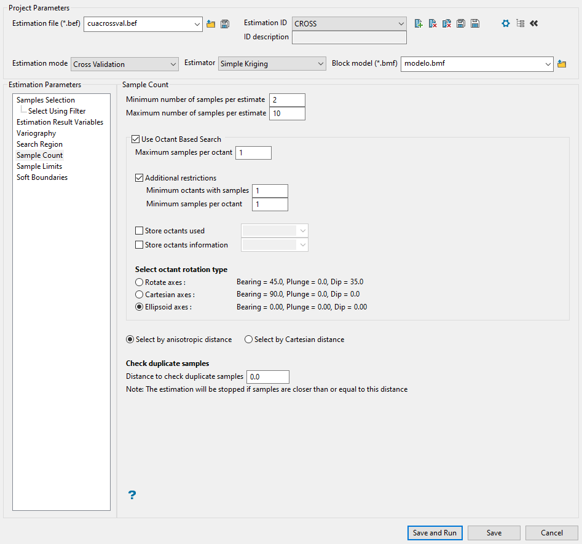582x544 pixels.
Task: Browse for block model via folder icon
Action: [x=561, y=64]
